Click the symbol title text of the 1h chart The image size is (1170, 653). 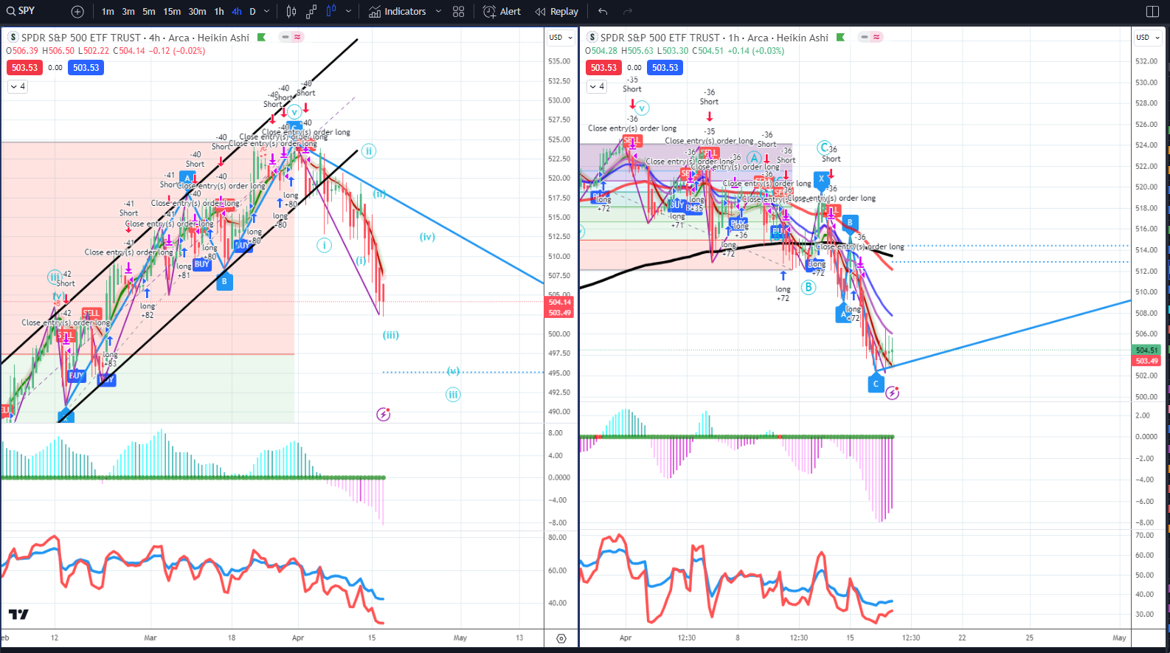pos(714,38)
